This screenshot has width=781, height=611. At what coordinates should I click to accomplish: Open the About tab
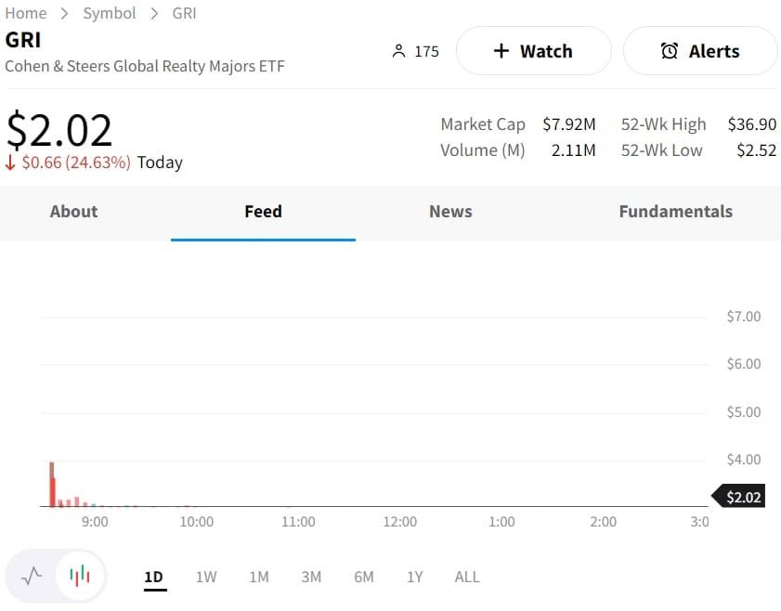73,212
